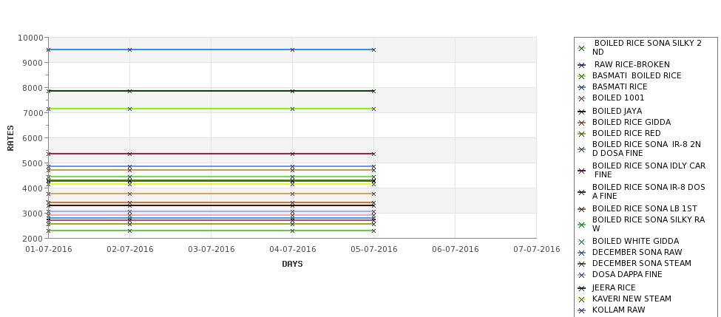Click the 9500 data point on 05-07-2016
Viewport: 721px width, 317px height.
click(x=374, y=50)
